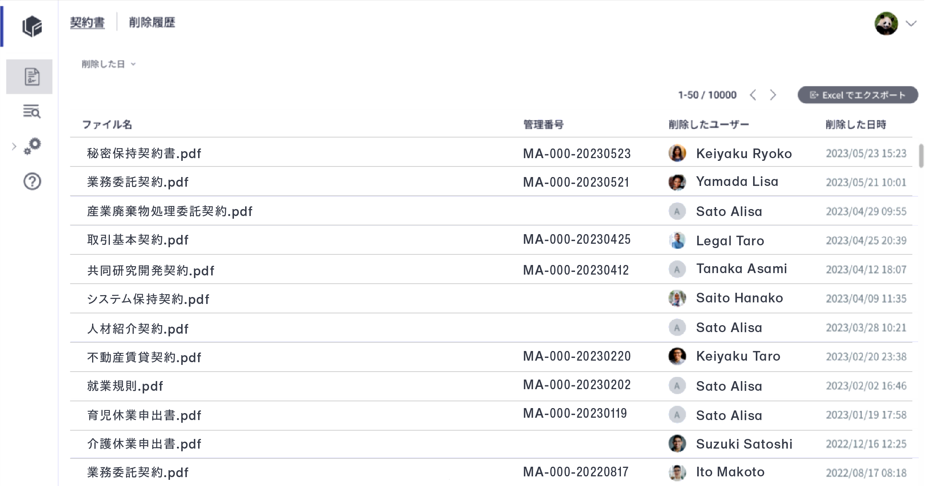Click the panda profile avatar
The width and height of the screenshot is (925, 486).
point(886,24)
